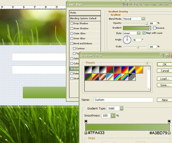Pick the red to green gradient preset
This screenshot has width=172, height=143.
point(110,70)
